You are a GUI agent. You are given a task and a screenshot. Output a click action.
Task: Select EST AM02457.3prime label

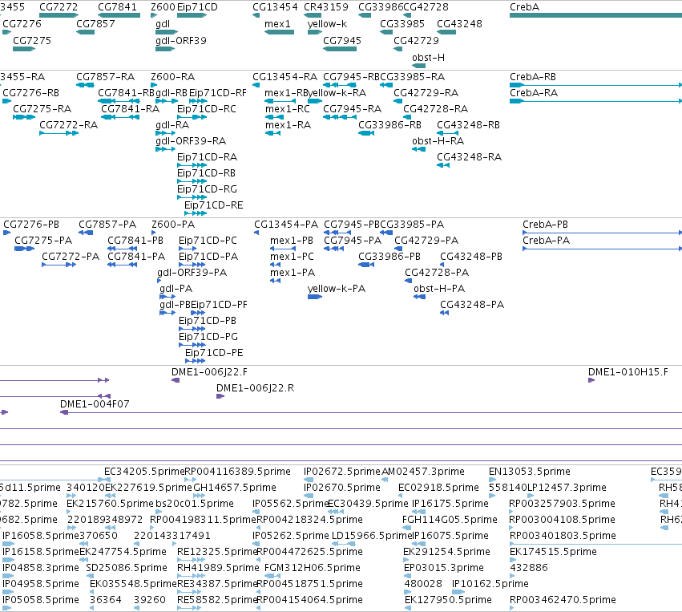423,472
